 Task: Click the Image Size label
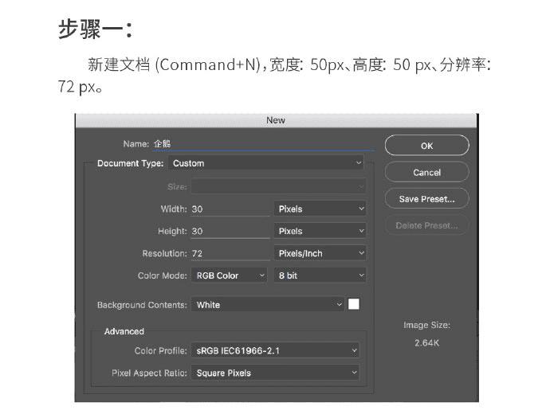pos(426,325)
